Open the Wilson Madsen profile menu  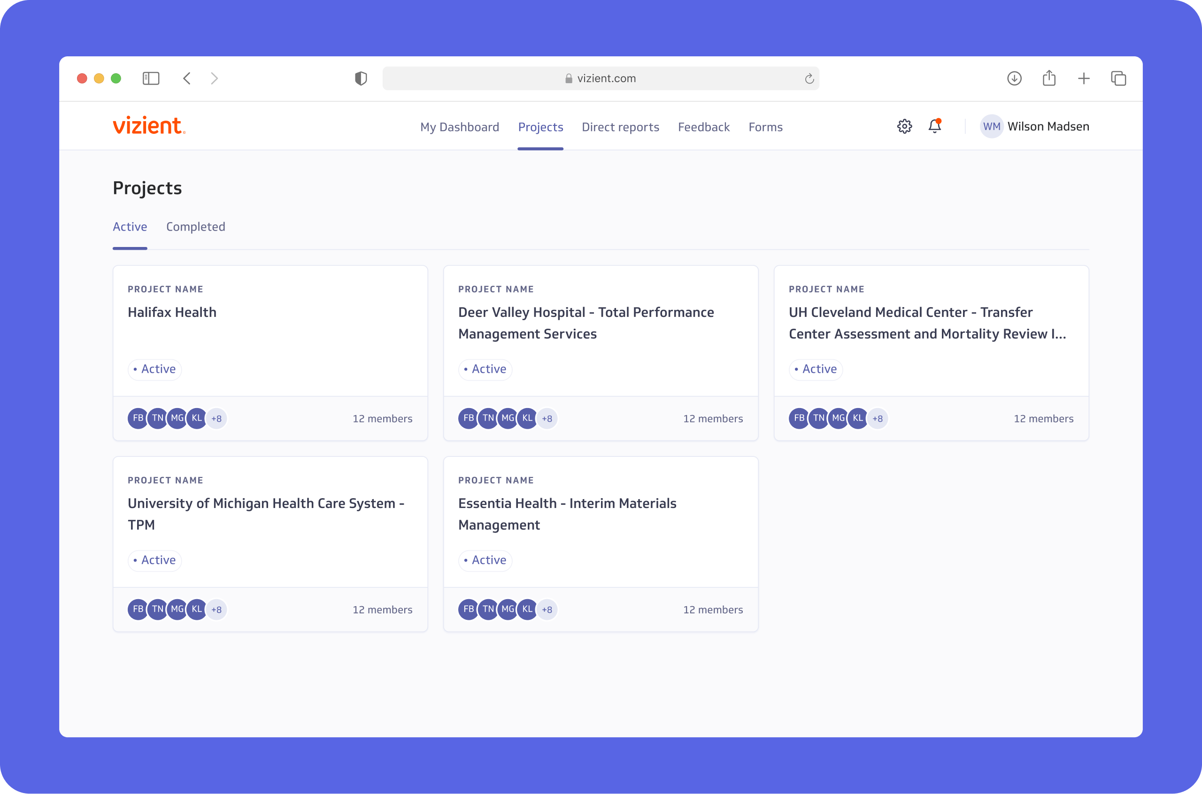(1035, 127)
